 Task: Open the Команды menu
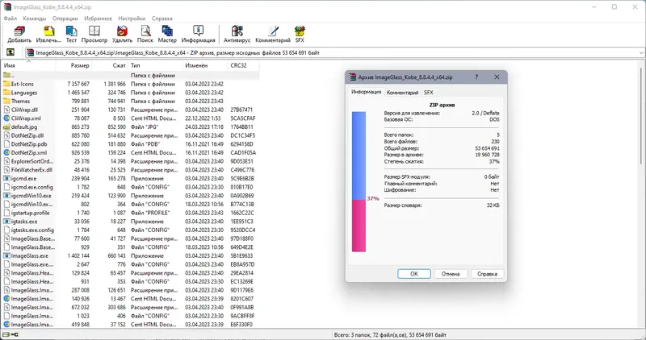pyautogui.click(x=35, y=19)
